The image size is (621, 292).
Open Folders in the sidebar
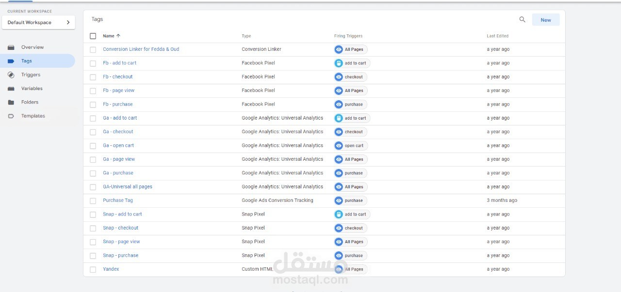pyautogui.click(x=30, y=102)
